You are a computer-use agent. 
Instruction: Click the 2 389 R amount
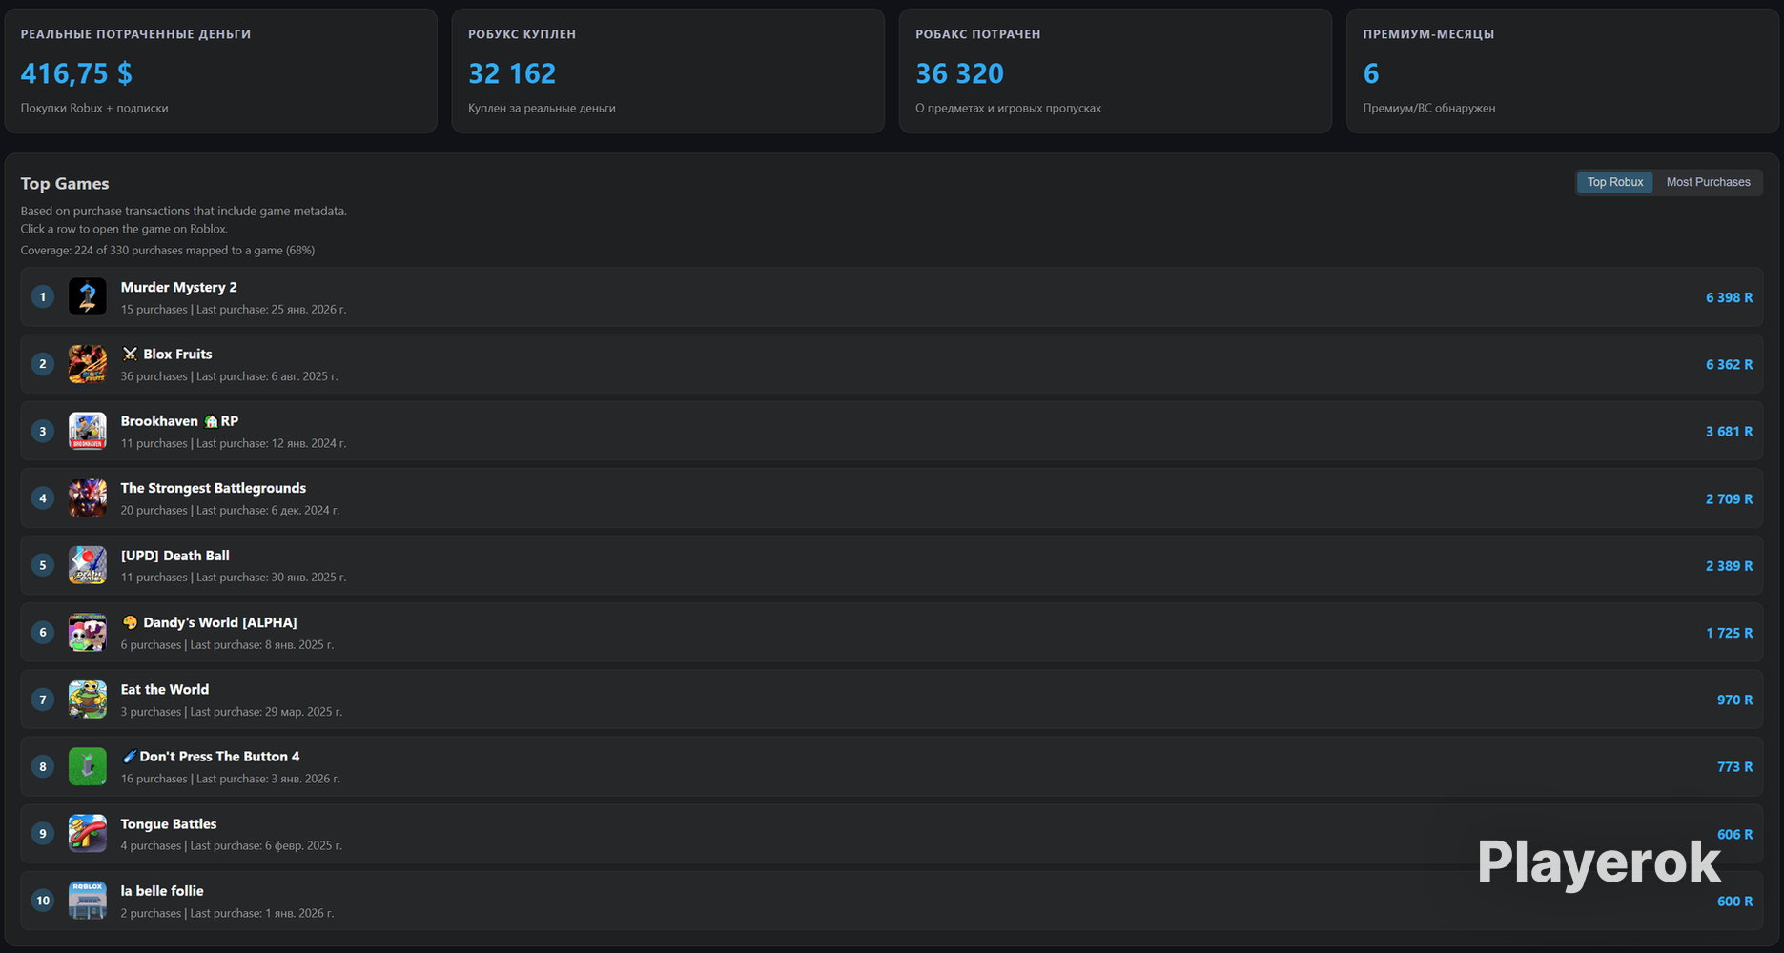pyautogui.click(x=1729, y=566)
